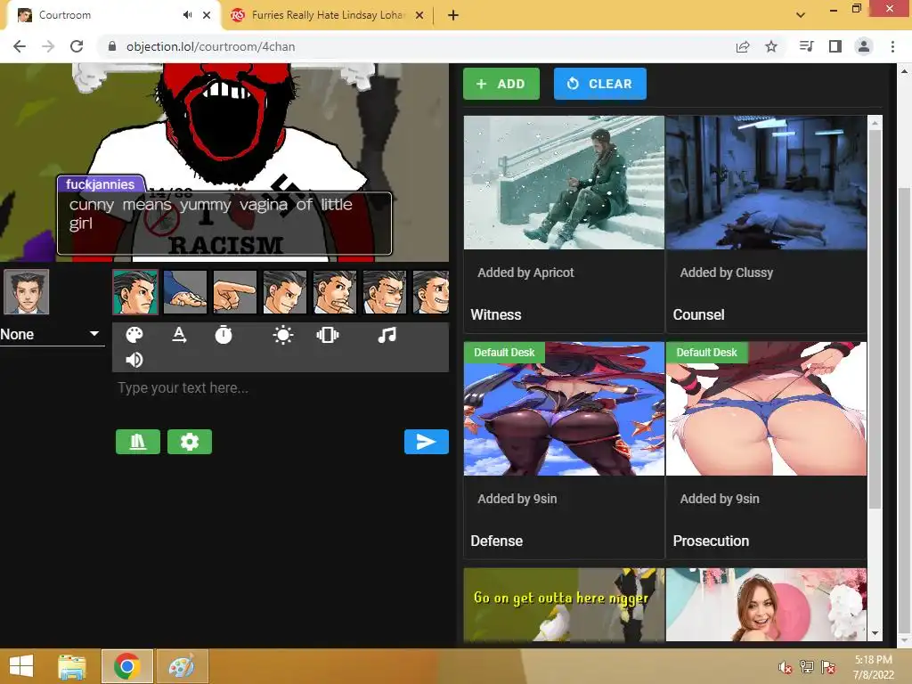Open courtroom settings with the green gear button
The height and width of the screenshot is (684, 912).
pyautogui.click(x=190, y=442)
